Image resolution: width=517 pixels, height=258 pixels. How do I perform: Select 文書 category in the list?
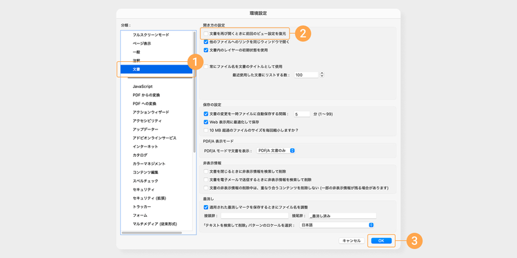pyautogui.click(x=157, y=69)
